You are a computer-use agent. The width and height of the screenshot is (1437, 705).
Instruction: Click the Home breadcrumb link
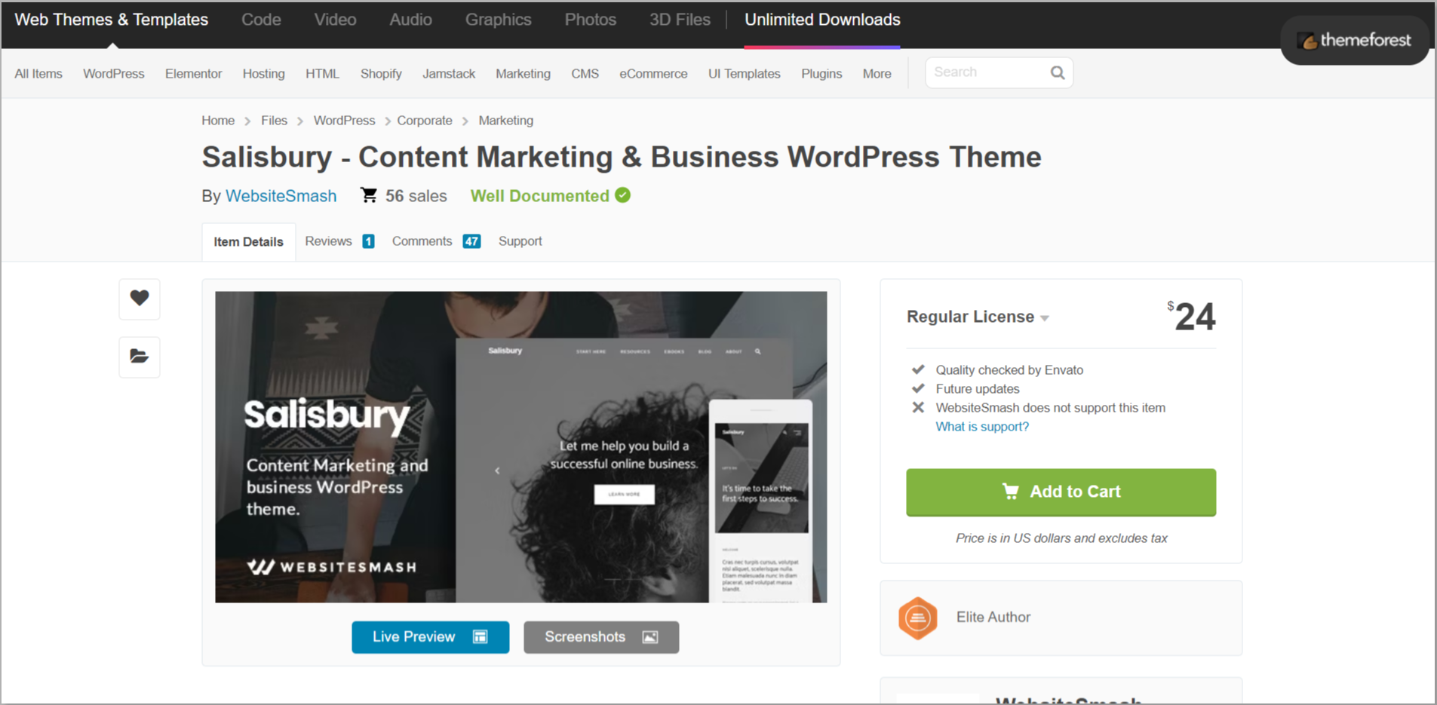(x=218, y=121)
